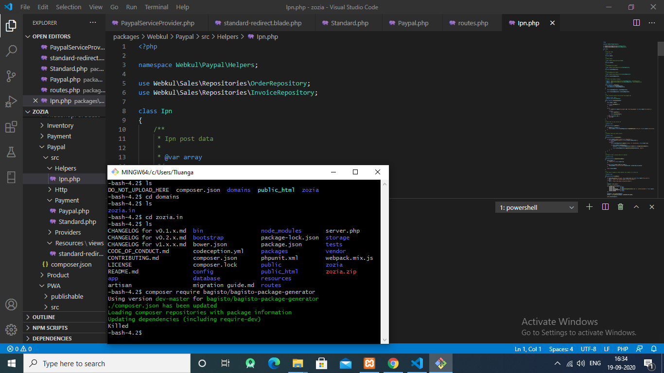Open the File menu
Screen dimensions: 664x373
(x=25, y=7)
